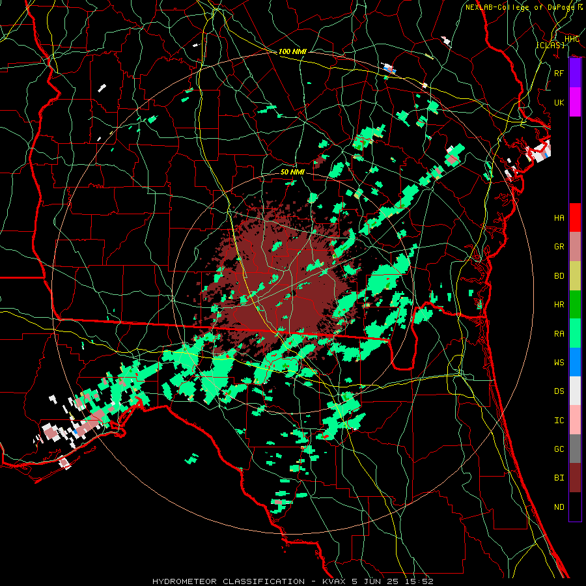Click the HR heavy rain legend swatch

pyautogui.click(x=575, y=305)
